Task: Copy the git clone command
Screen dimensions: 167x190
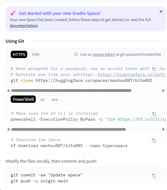Action: [x=154, y=69]
